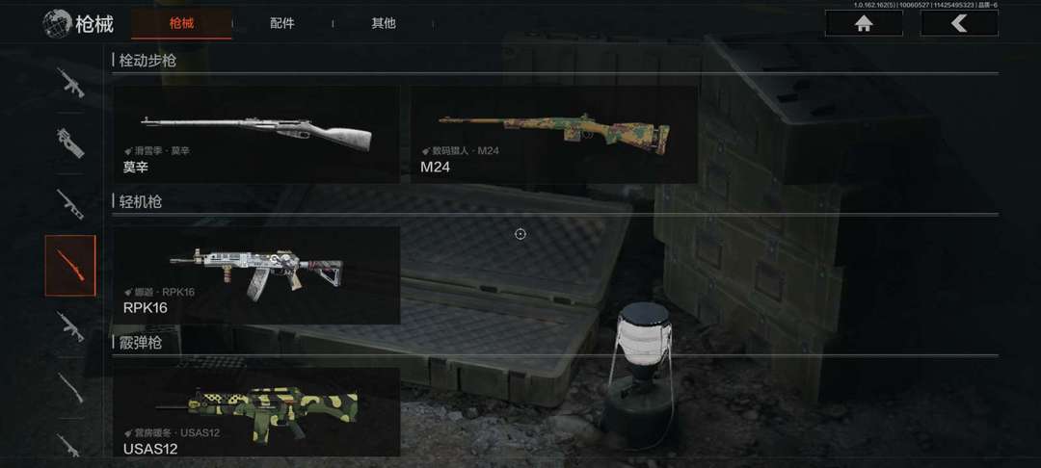Select the active 枪械 tab
The image size is (1041, 468).
coord(181,24)
